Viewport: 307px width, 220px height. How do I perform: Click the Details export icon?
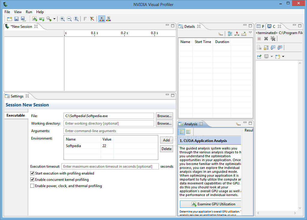coord(244,34)
